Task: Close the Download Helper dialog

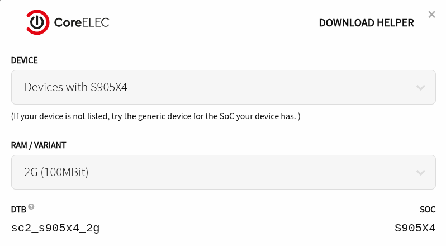Action: click(x=431, y=15)
